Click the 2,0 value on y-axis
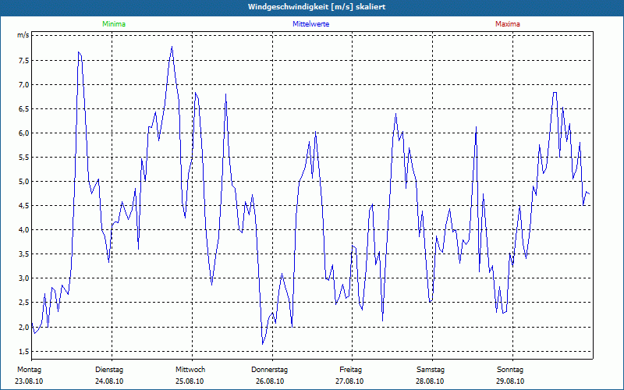This screenshot has width=624, height=390. coord(23,327)
